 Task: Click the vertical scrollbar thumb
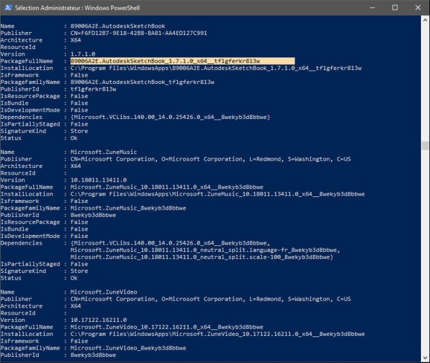point(425,146)
